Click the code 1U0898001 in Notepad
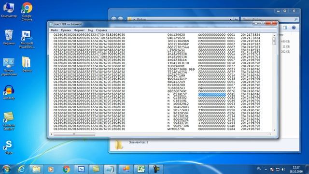 click(x=176, y=66)
